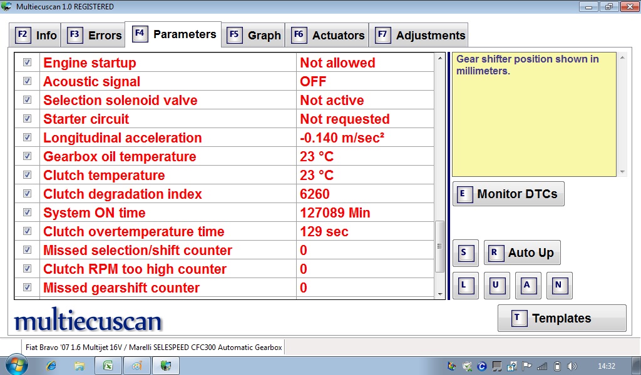Click the volume icon in system tray
This screenshot has width=641, height=375.
[x=573, y=366]
